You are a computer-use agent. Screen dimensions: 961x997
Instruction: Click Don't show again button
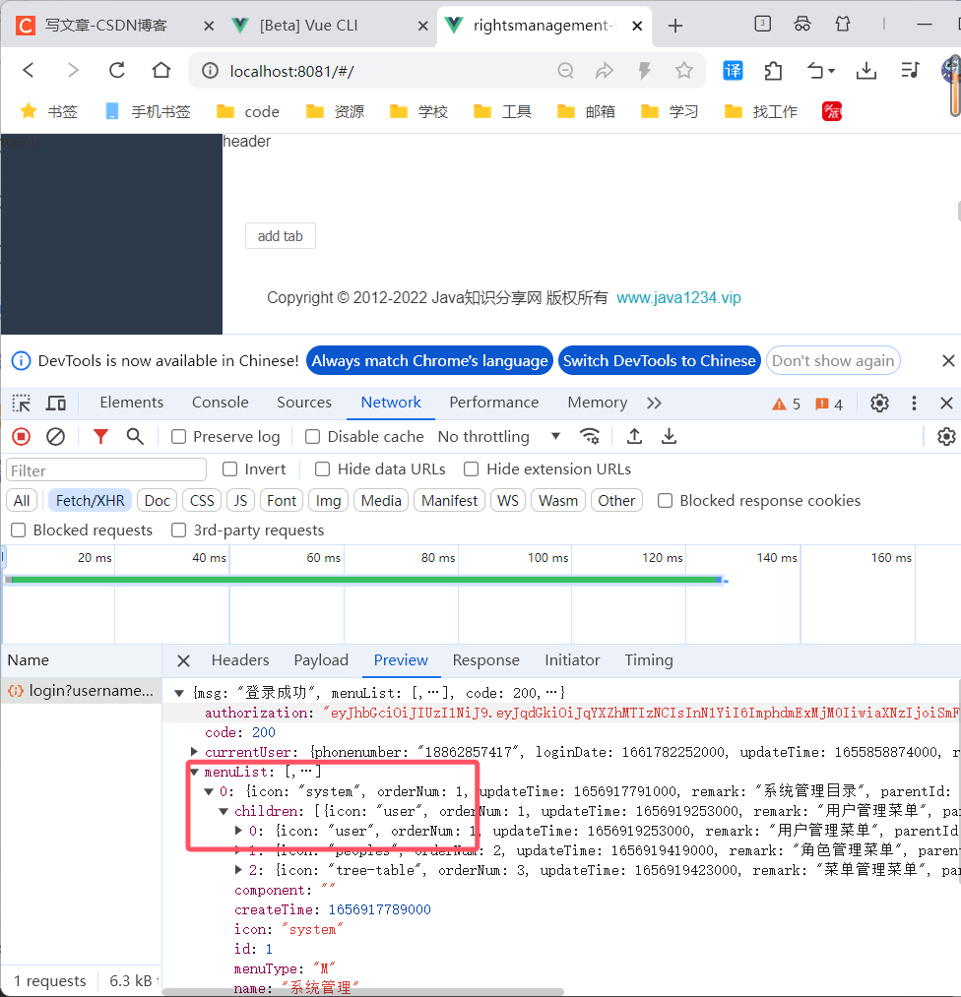click(833, 360)
